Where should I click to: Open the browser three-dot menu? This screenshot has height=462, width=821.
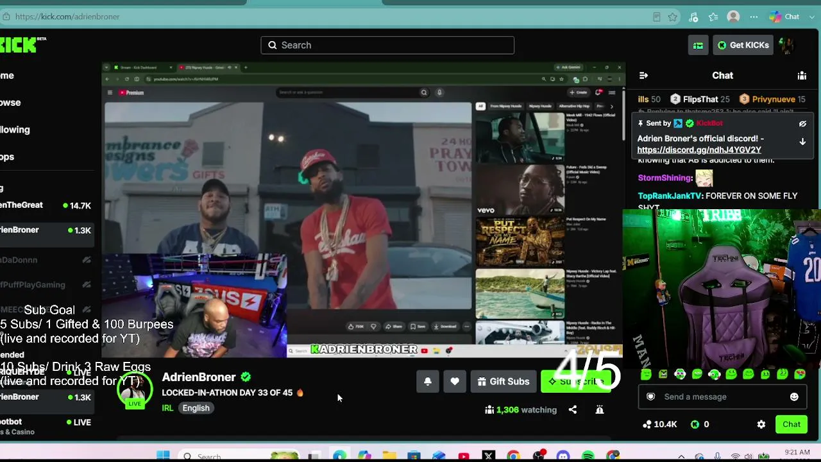click(754, 17)
